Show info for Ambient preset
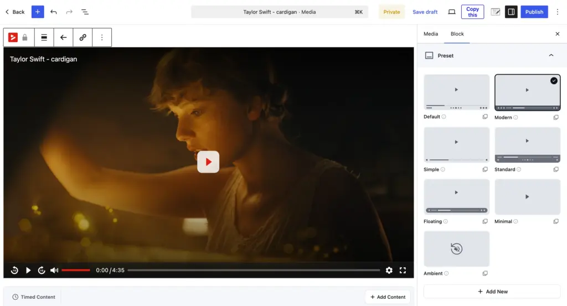The image size is (567, 306). pos(446,273)
